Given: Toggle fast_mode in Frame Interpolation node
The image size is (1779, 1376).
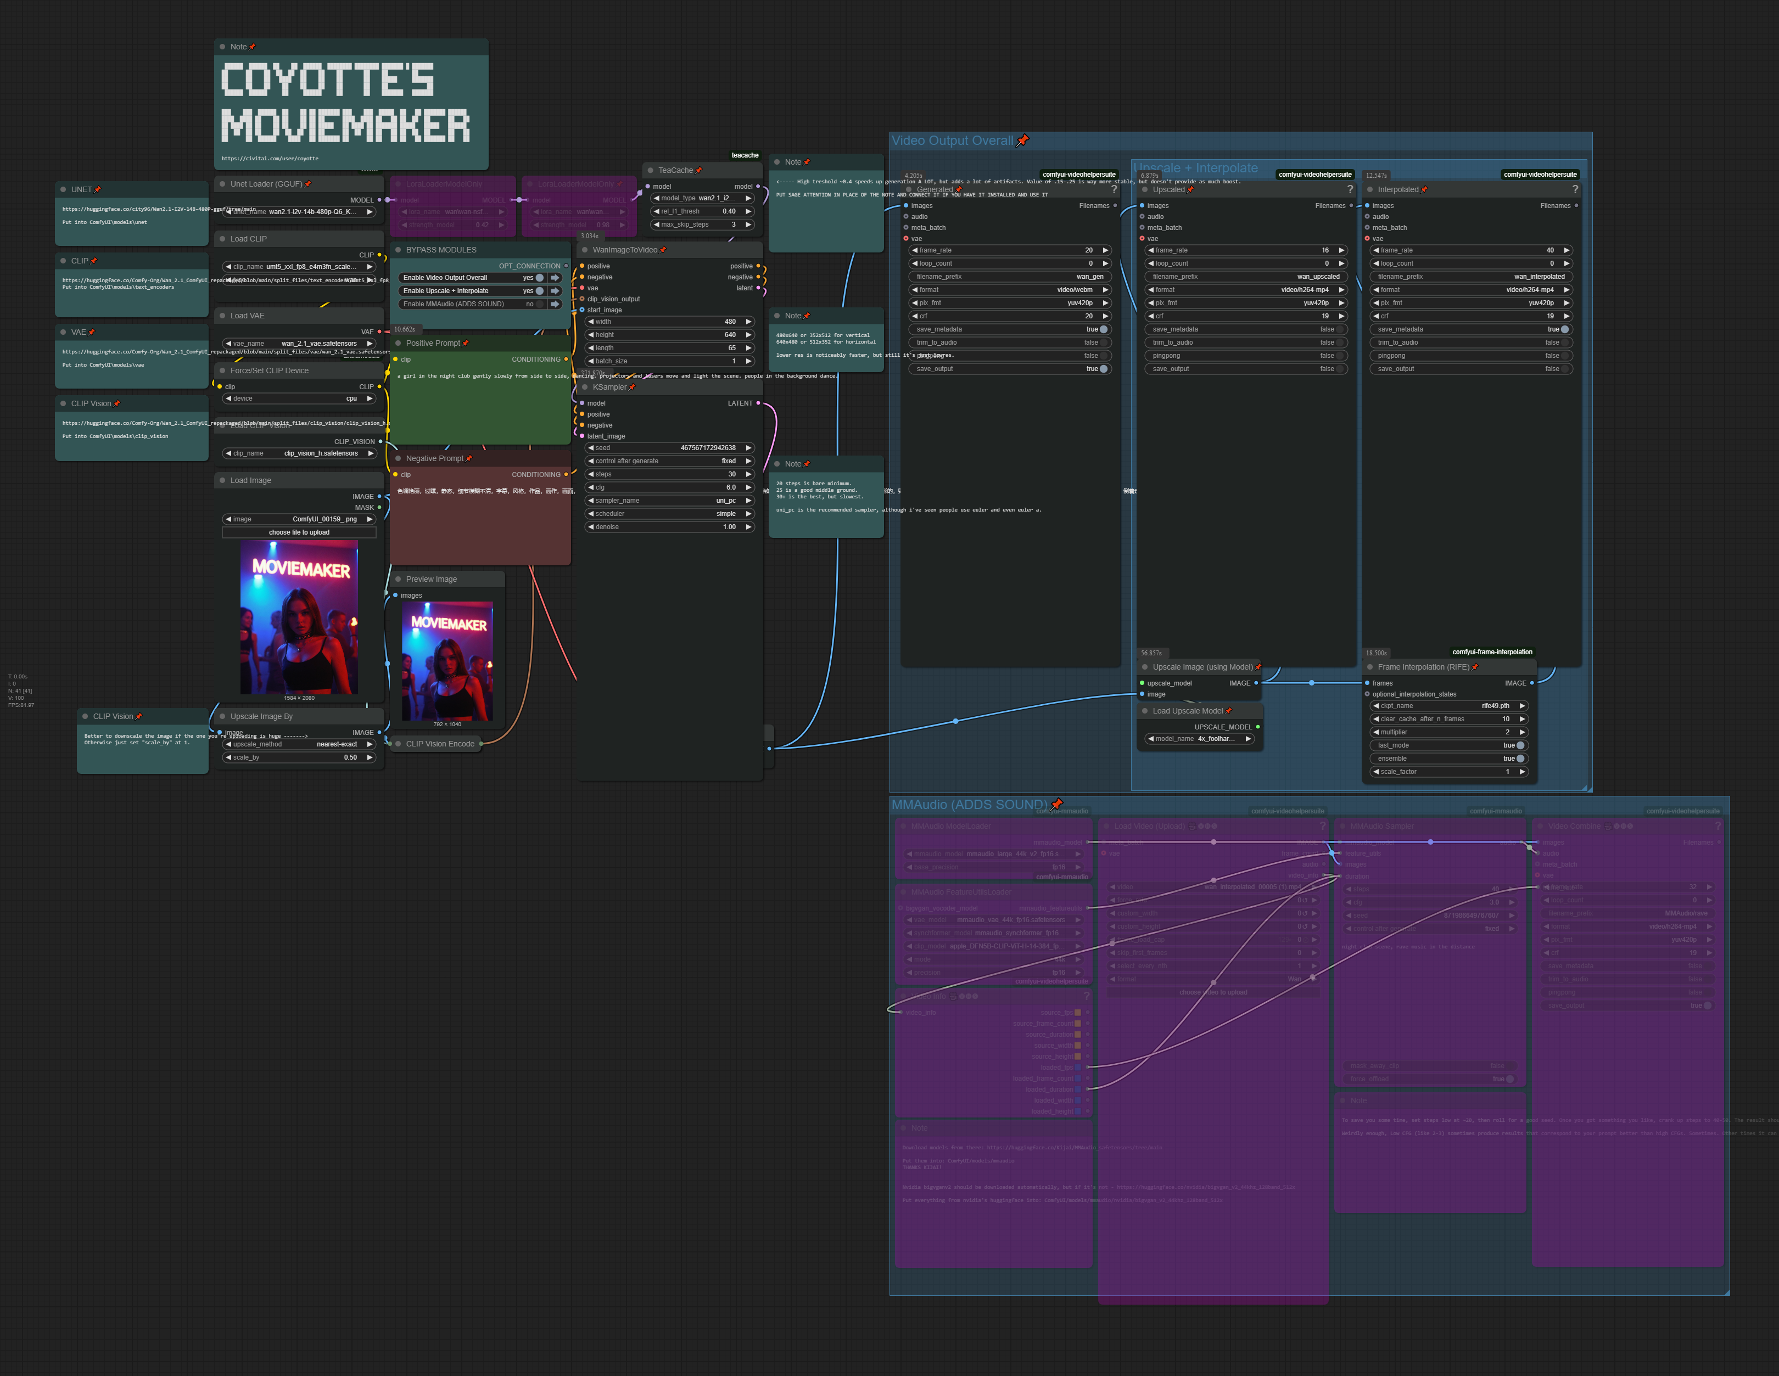Looking at the screenshot, I should tap(1520, 745).
